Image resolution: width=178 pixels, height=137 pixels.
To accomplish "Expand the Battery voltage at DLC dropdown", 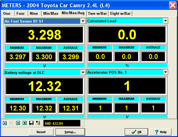I will click(x=83, y=73).
